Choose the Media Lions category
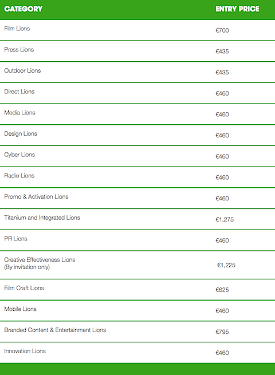 click(19, 113)
